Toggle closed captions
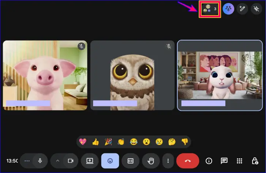Image resolution: width=266 pixels, height=173 pixels. point(130,161)
